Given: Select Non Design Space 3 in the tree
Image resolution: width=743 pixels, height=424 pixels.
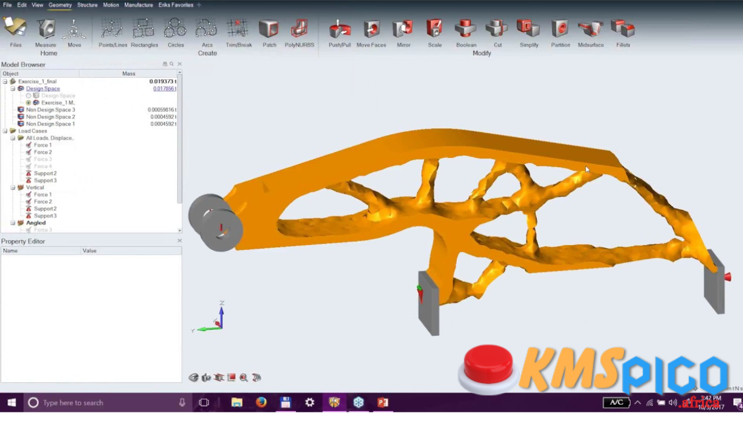Looking at the screenshot, I should pyautogui.click(x=51, y=110).
